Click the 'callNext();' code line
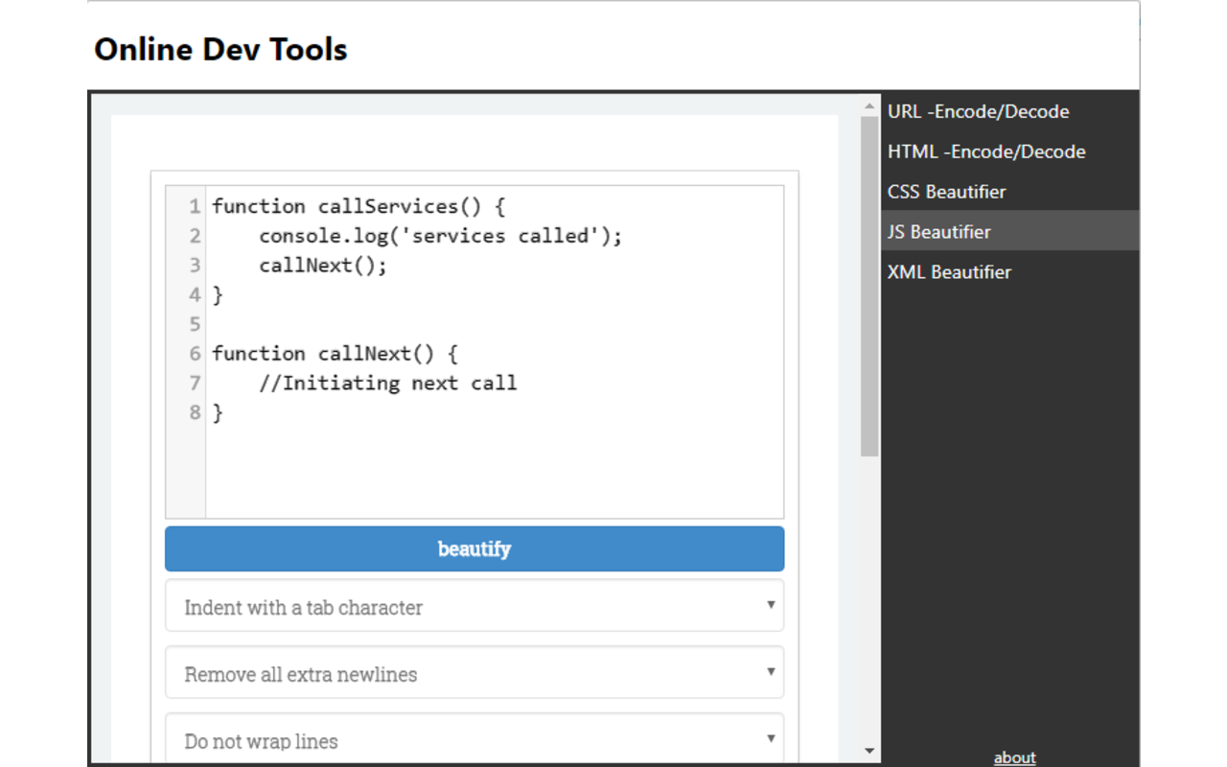Image resolution: width=1227 pixels, height=767 pixels. [x=323, y=266]
